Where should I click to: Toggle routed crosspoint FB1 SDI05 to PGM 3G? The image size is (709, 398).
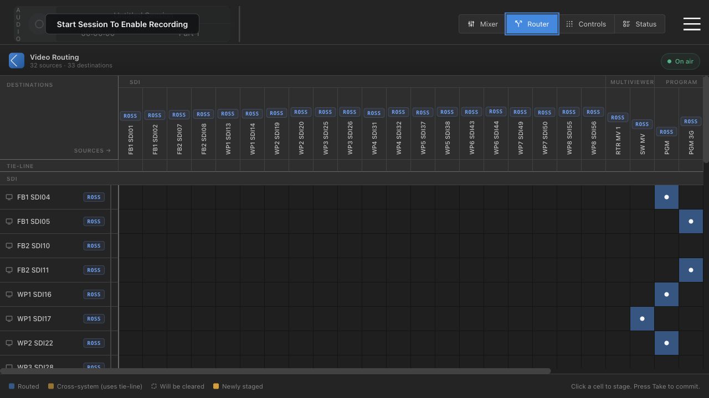[x=691, y=222]
